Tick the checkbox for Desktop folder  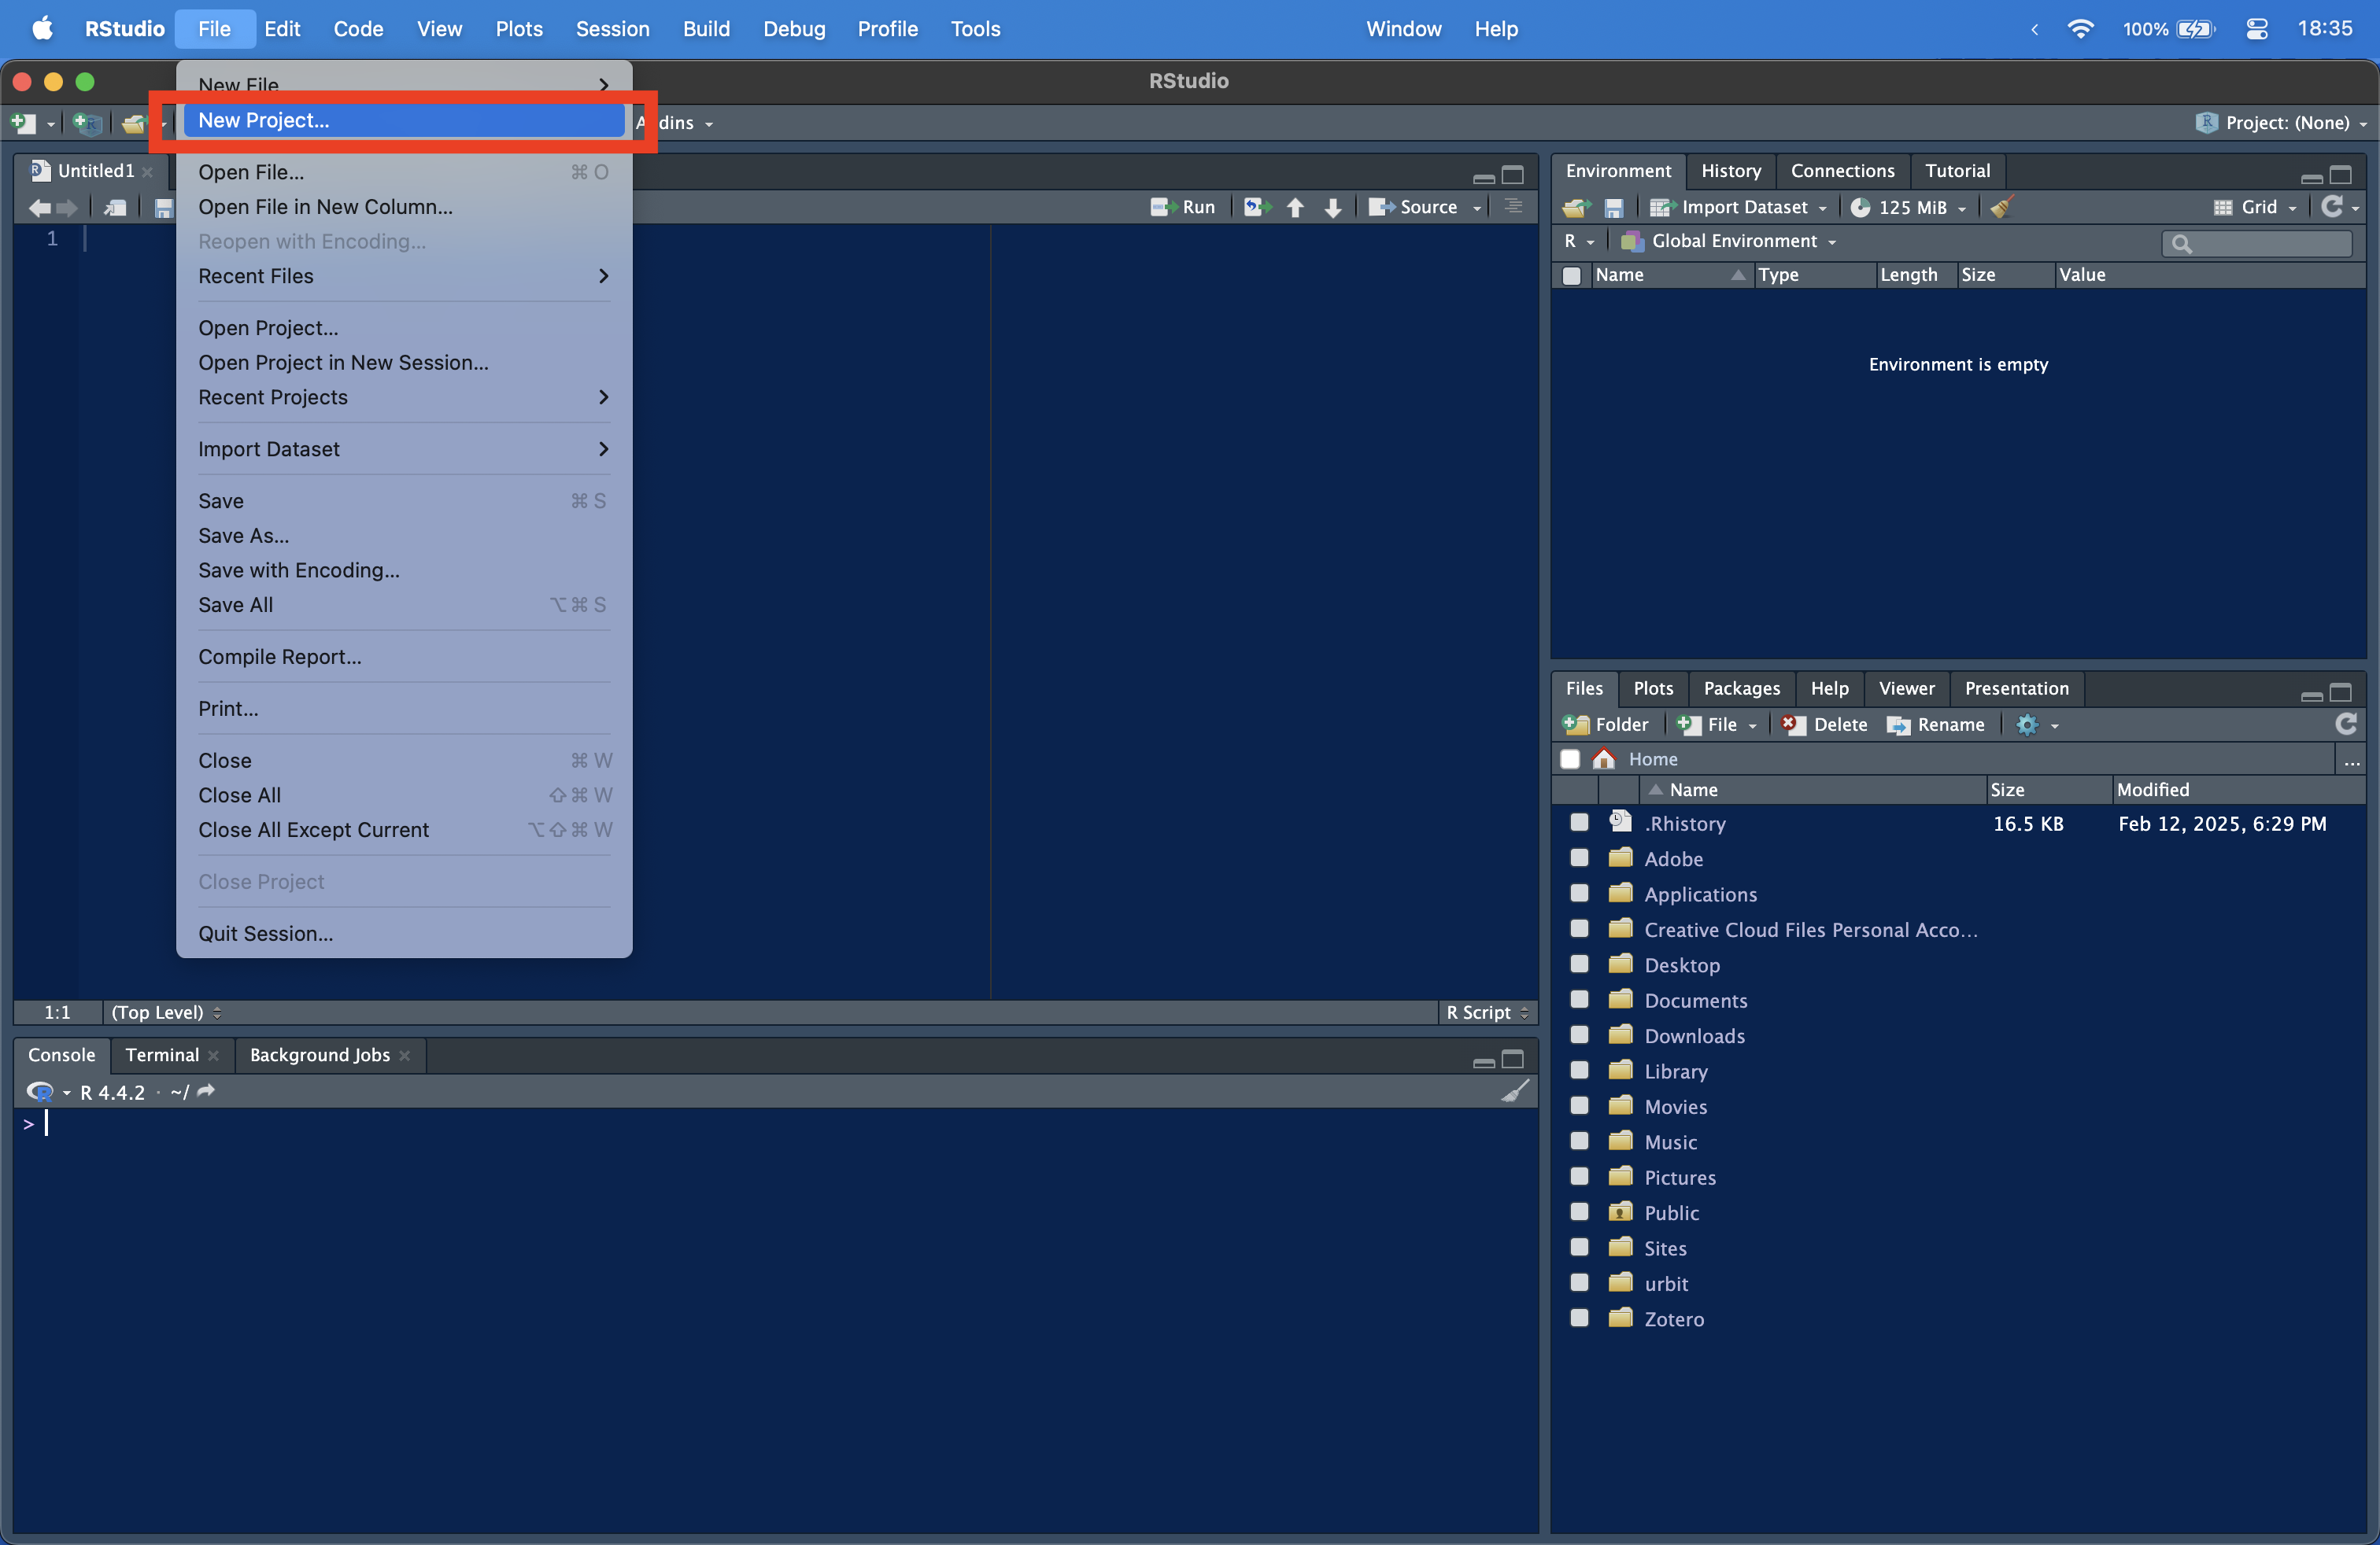[1579, 964]
